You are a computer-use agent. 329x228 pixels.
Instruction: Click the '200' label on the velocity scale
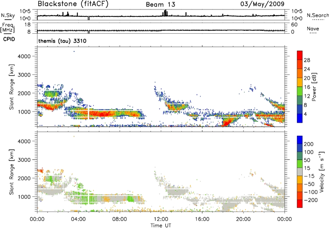click(308, 144)
